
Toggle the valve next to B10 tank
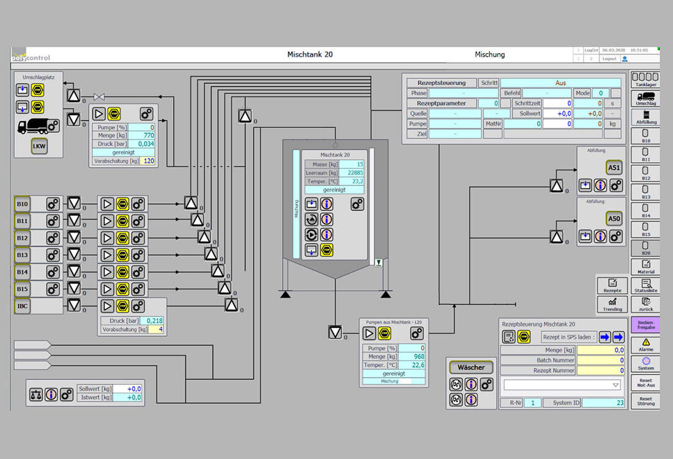pyautogui.click(x=74, y=203)
